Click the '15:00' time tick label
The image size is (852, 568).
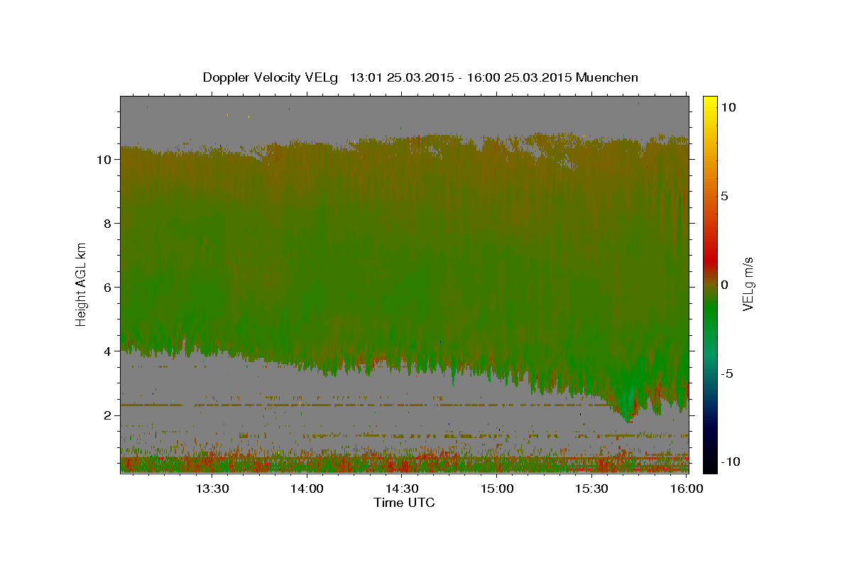click(497, 488)
